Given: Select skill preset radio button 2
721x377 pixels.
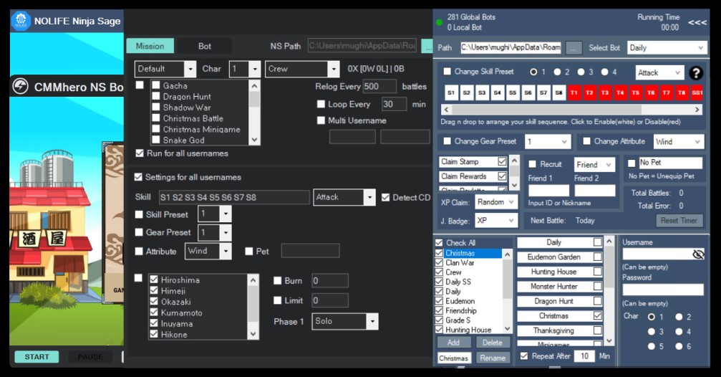Looking at the screenshot, I should (557, 72).
